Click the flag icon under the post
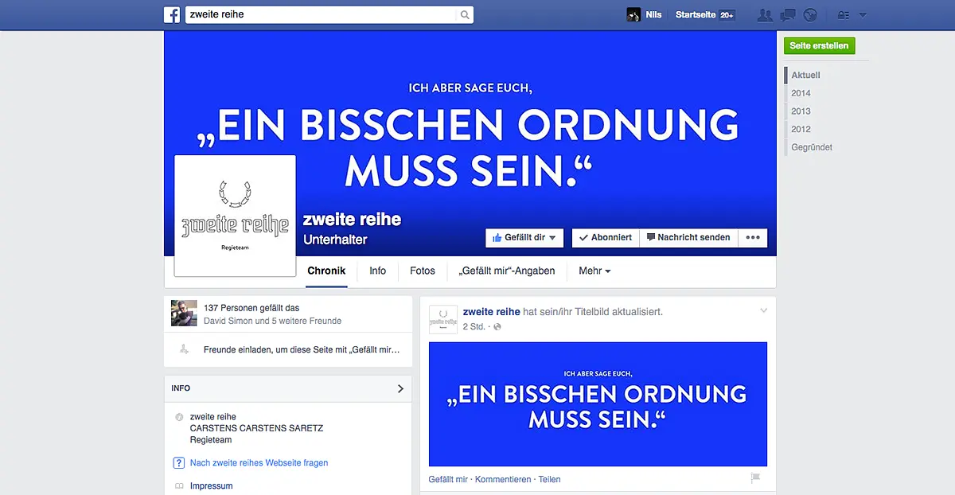955x495 pixels. [x=755, y=478]
